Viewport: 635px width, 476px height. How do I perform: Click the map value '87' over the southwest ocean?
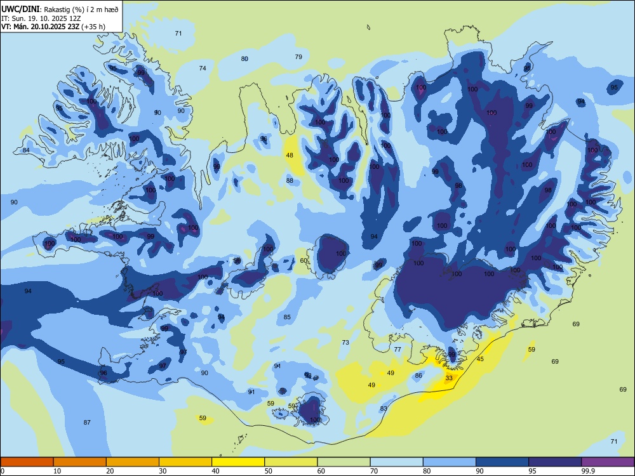coord(87,422)
